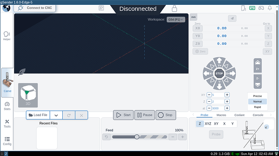The height and width of the screenshot is (156, 279).
Task: Jog Y+ with the up arrow
Action: [219, 61]
